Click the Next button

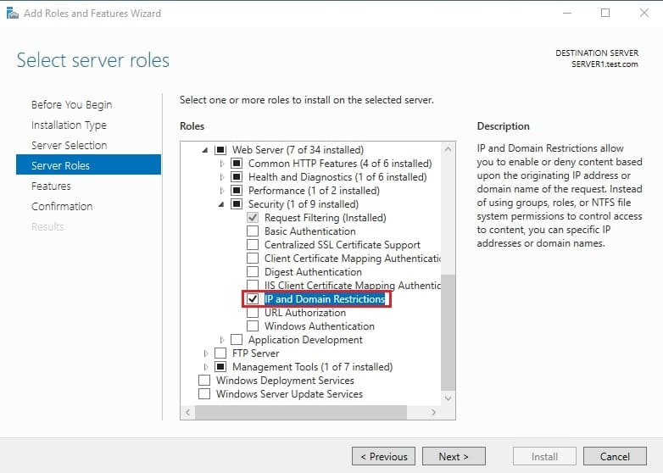[x=454, y=457]
